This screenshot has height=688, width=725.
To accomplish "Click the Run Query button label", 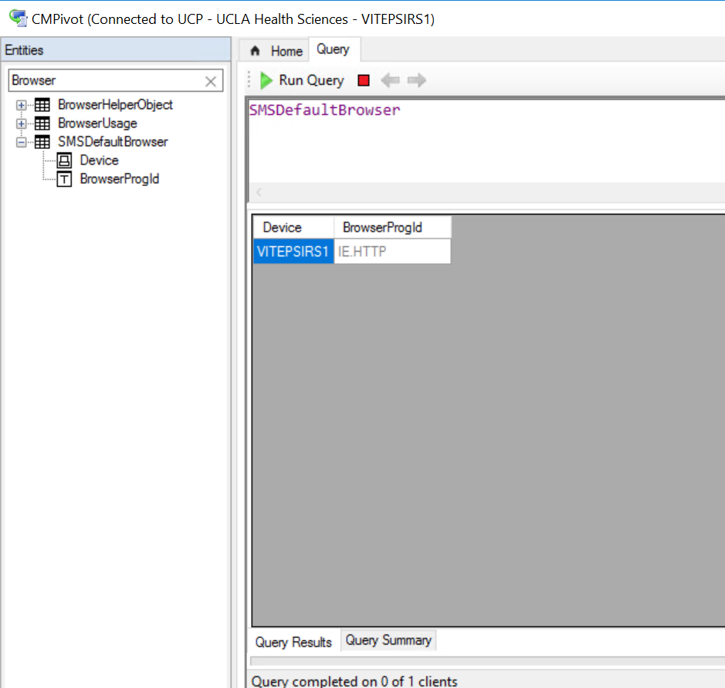I will (311, 80).
